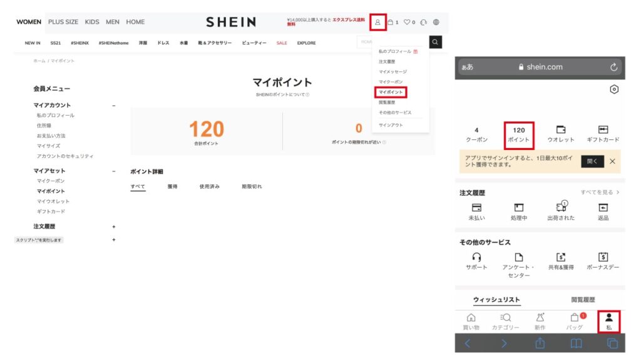Open マイウォレット in sidebar
Screen dimensions: 641x360
tap(53, 201)
